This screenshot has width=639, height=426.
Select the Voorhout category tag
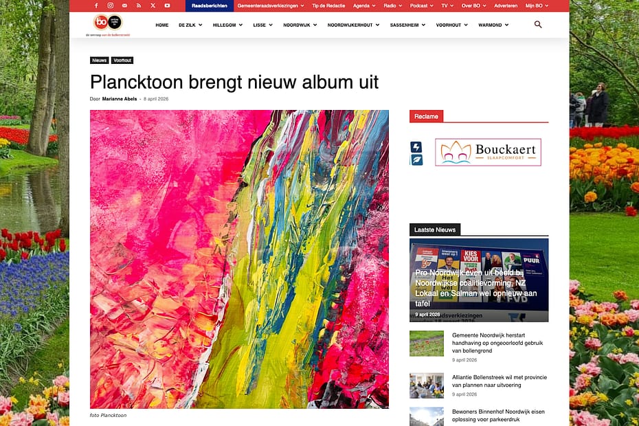coord(122,60)
